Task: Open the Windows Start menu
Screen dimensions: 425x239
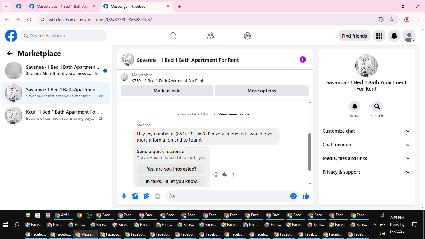Action: [6, 225]
